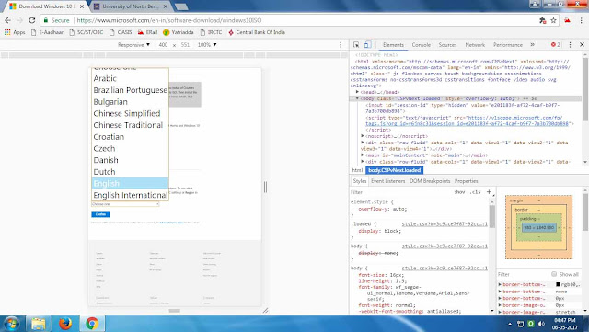Open DevTools customize menu dots
Image resolution: width=589 pixels, height=332 pixels.
pos(570,45)
